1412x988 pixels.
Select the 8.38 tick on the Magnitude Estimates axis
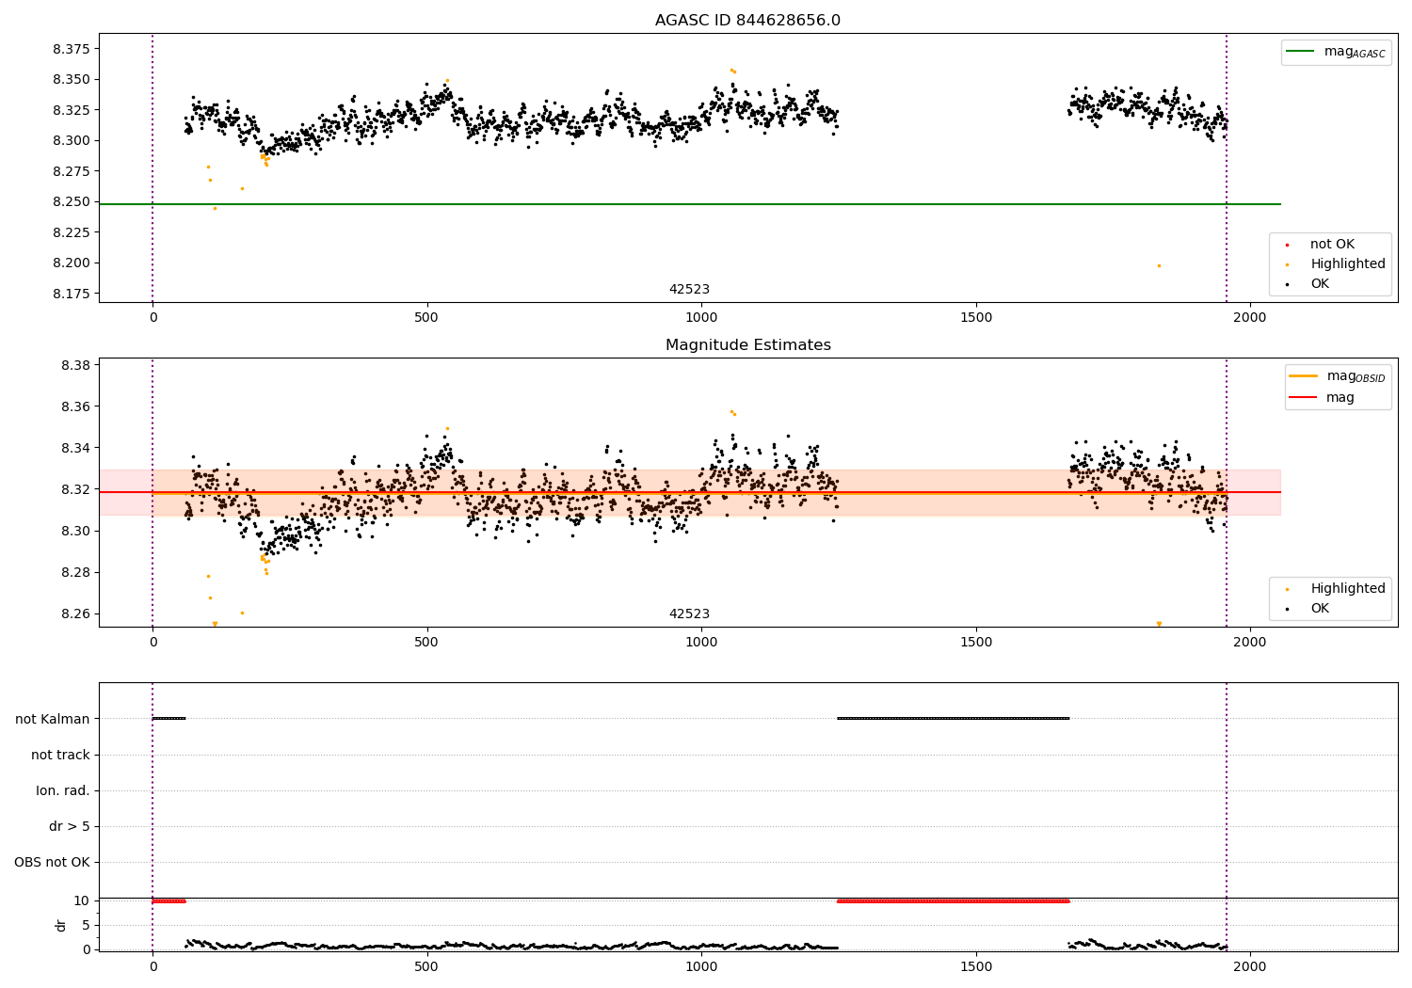(74, 365)
